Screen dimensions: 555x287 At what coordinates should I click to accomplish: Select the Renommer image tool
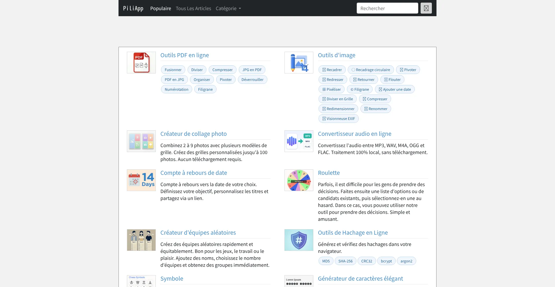(376, 109)
